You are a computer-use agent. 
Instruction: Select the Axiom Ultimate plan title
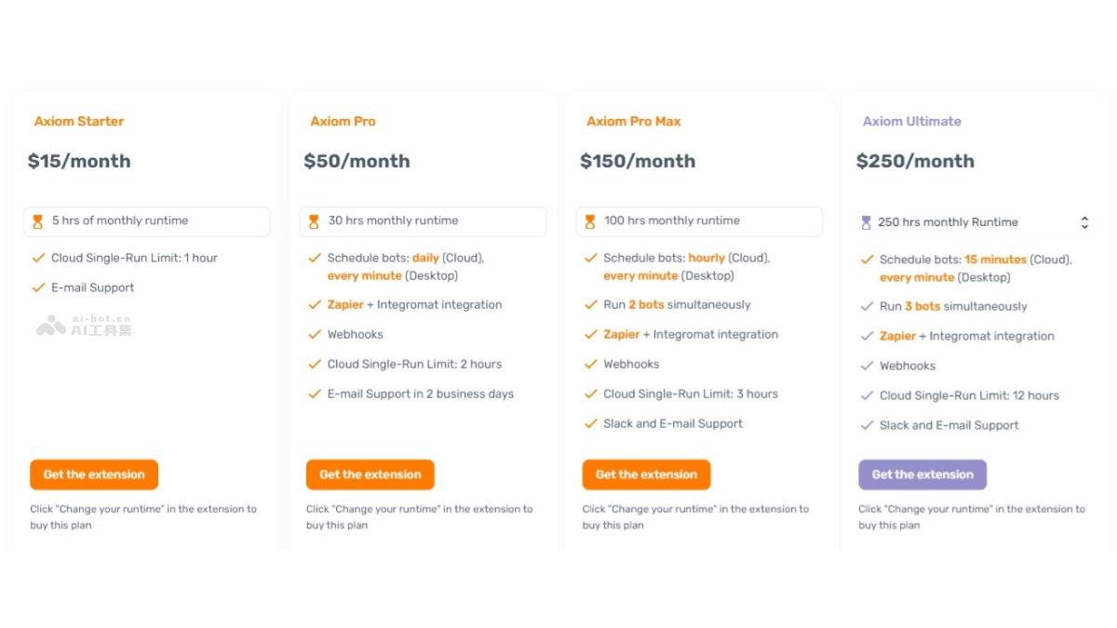coord(911,121)
